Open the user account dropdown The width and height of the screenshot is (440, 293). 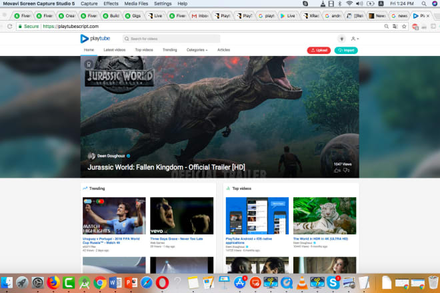(355, 39)
